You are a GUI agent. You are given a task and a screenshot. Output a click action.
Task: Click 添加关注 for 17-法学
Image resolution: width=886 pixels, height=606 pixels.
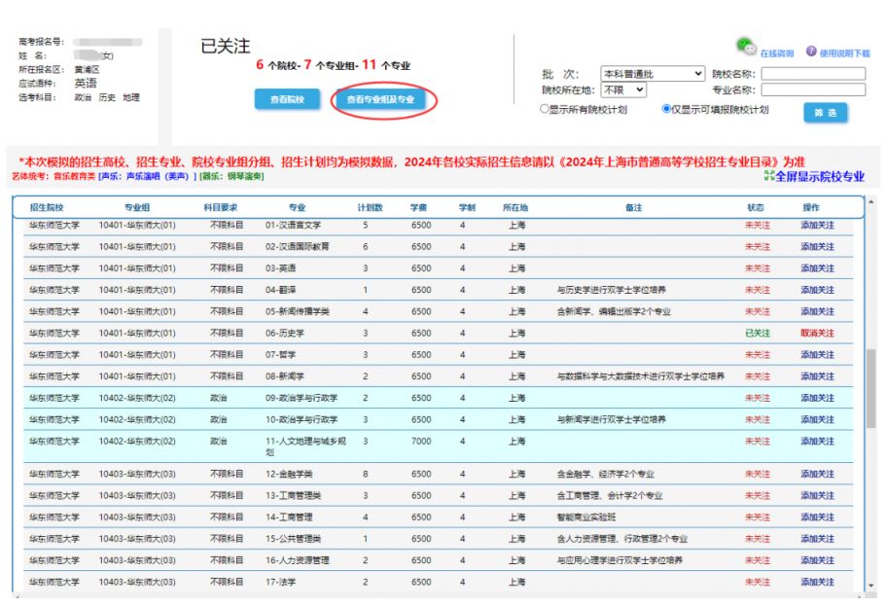817,582
